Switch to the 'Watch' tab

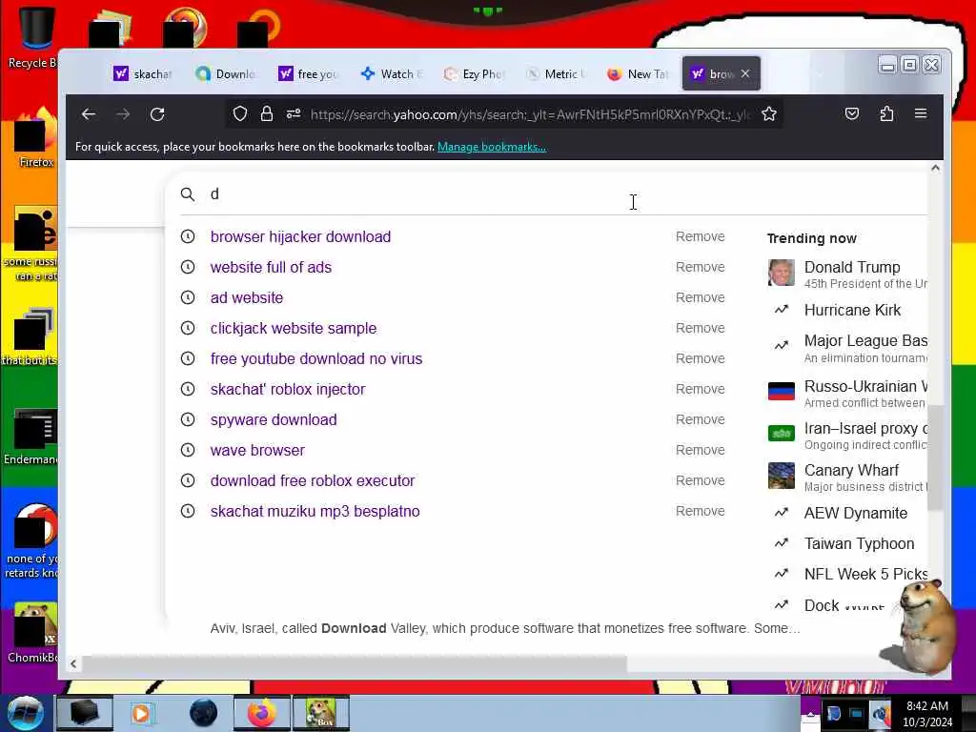click(x=390, y=74)
